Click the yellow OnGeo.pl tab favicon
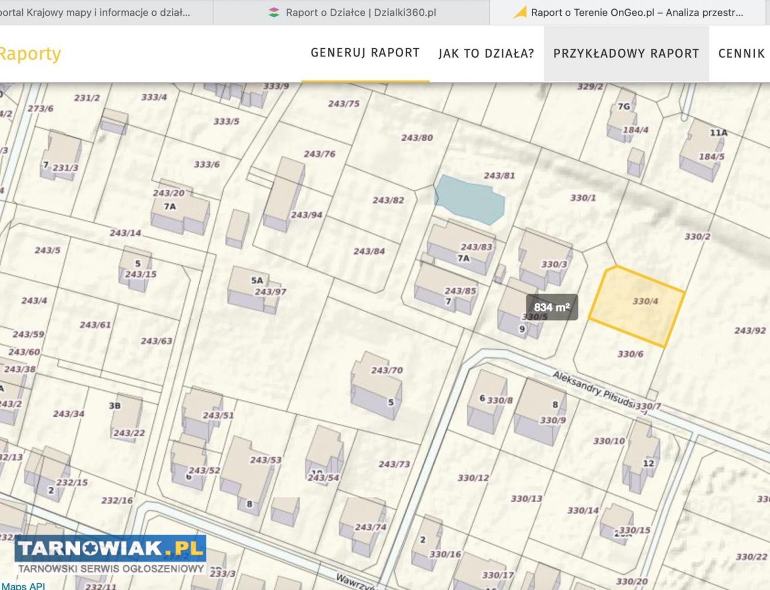Viewport: 770px width, 590px height. (519, 13)
